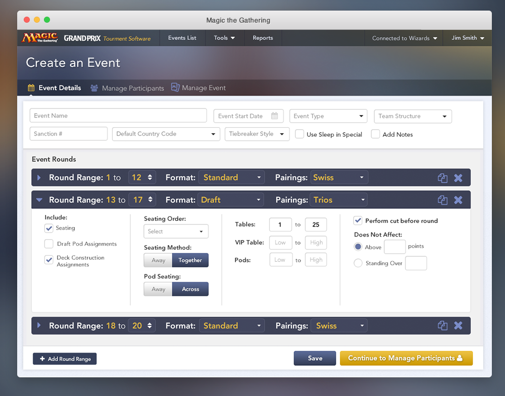Click the Sanction # field

[x=69, y=134]
